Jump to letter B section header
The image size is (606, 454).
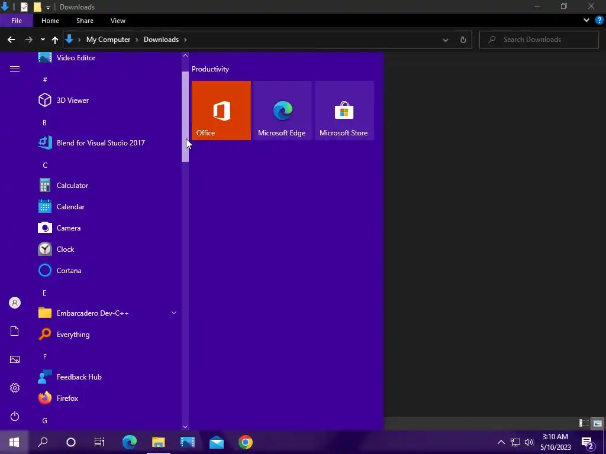(44, 123)
